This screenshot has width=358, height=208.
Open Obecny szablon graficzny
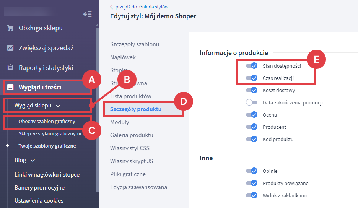click(x=47, y=122)
